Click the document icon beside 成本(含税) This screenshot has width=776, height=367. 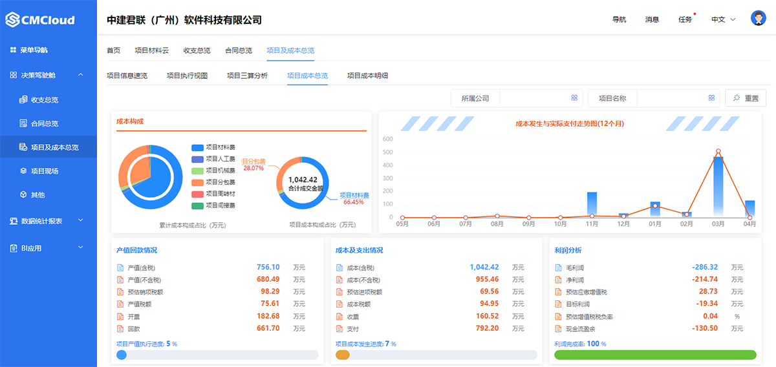point(339,267)
